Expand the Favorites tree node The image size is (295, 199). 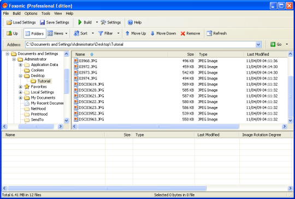(21, 87)
